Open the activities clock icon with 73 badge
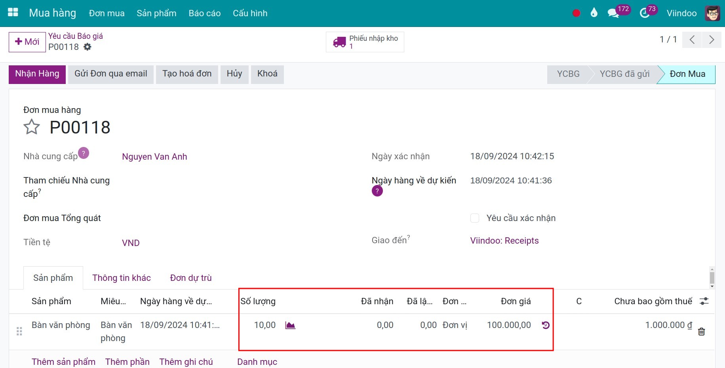This screenshot has width=725, height=368. pos(645,13)
